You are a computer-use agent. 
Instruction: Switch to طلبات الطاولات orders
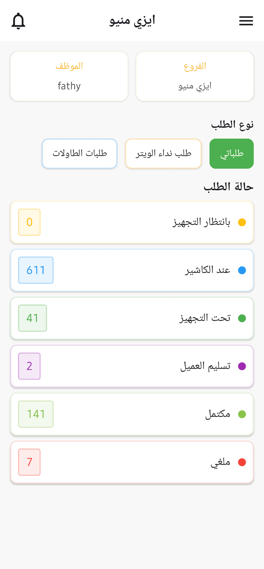80,154
